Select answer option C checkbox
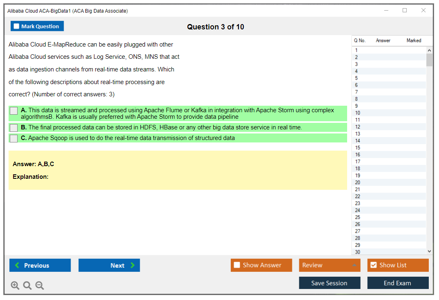Image resolution: width=439 pixels, height=300 pixels. [x=14, y=138]
